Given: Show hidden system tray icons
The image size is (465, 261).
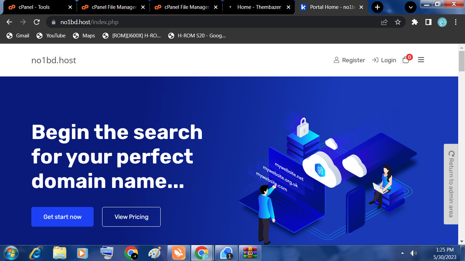Looking at the screenshot, I should pos(402,253).
